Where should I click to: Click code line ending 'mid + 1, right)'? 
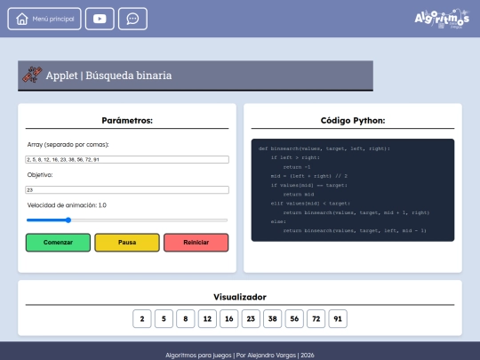pyautogui.click(x=356, y=212)
